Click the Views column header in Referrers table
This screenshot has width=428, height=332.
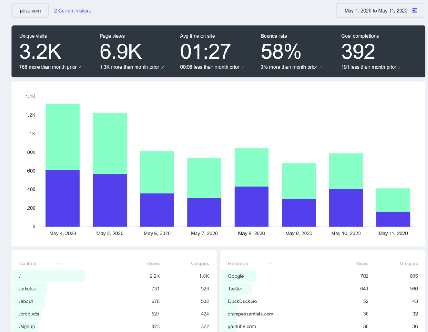pos(362,264)
